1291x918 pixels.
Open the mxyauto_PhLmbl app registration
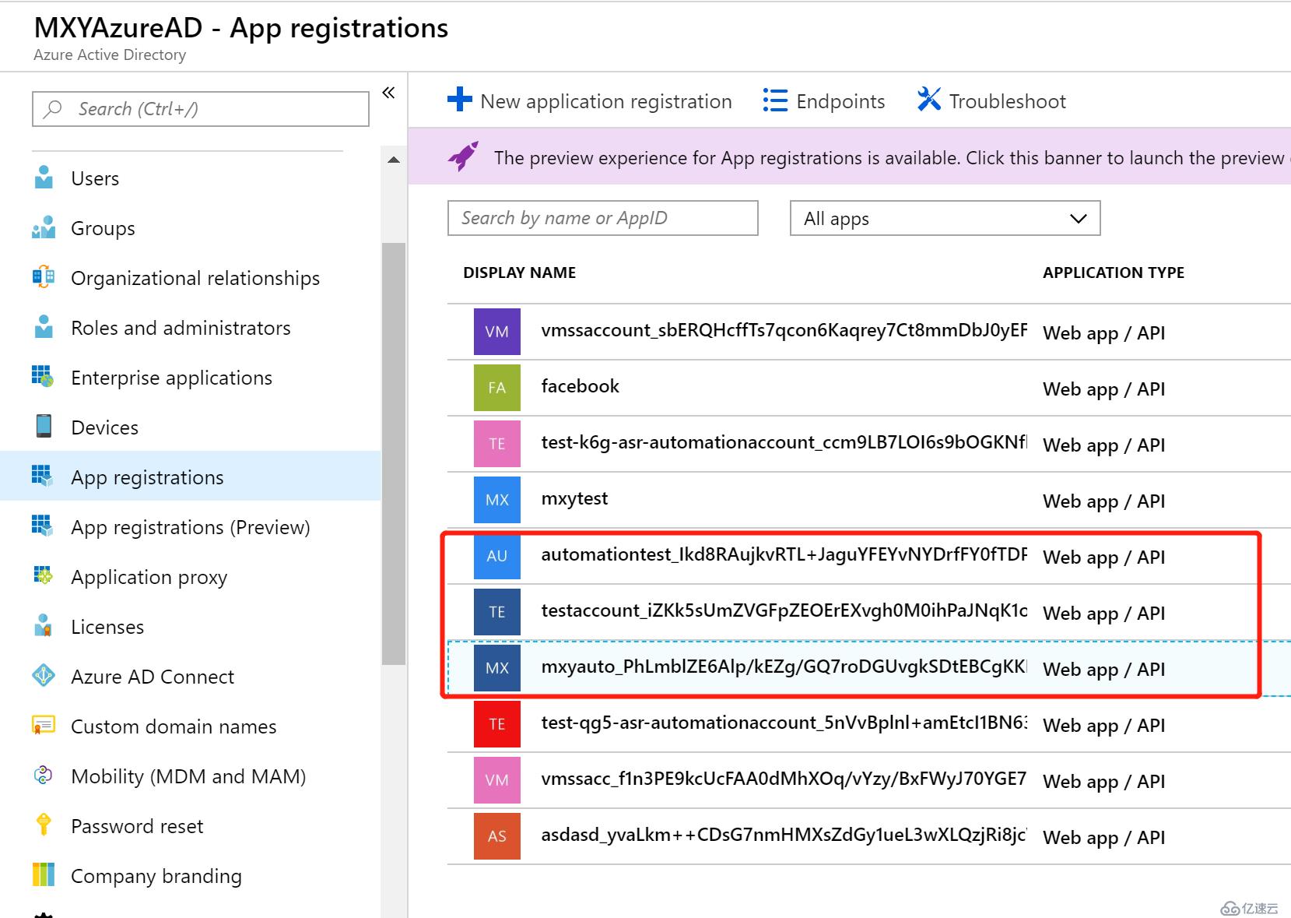tap(784, 667)
